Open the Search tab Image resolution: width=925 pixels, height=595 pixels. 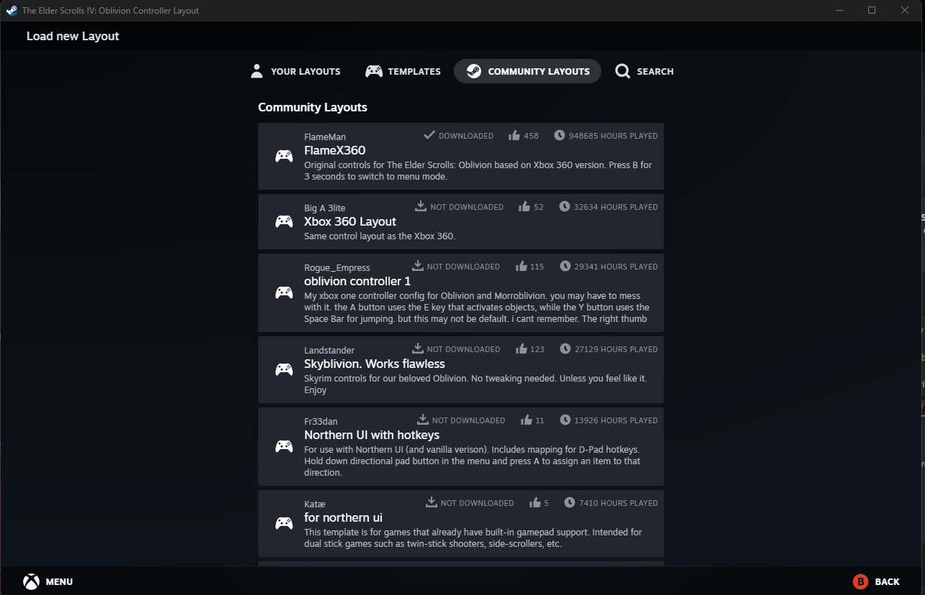pos(644,71)
